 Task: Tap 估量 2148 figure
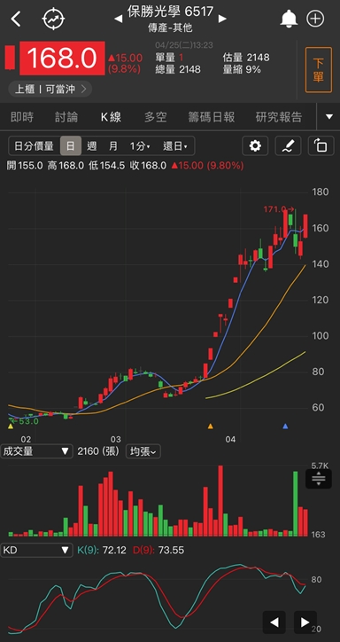(x=246, y=58)
